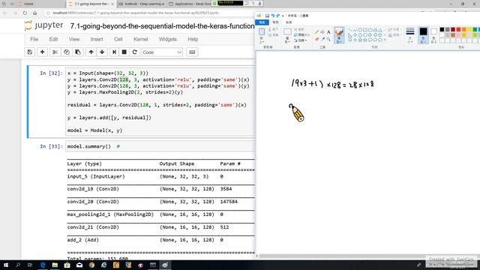The height and width of the screenshot is (270, 480).
Task: Save the Jupyter notebook with the floppy icon
Action: tap(30, 52)
